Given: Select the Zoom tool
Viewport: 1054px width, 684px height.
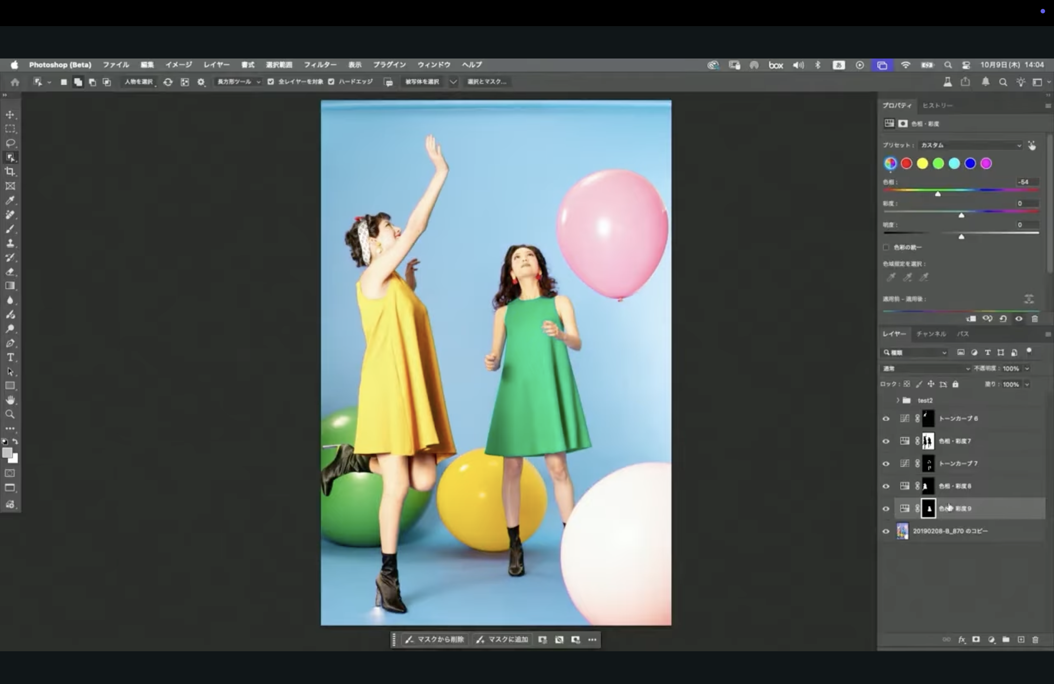Looking at the screenshot, I should pos(10,414).
